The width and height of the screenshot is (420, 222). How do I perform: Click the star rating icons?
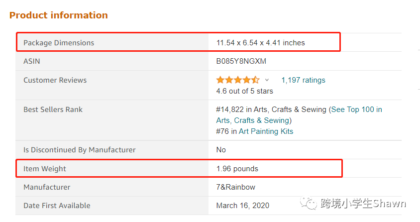click(x=238, y=80)
